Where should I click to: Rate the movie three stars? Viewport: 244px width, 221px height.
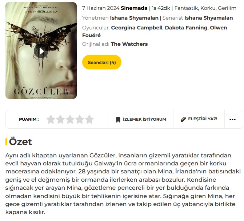pos(70,119)
